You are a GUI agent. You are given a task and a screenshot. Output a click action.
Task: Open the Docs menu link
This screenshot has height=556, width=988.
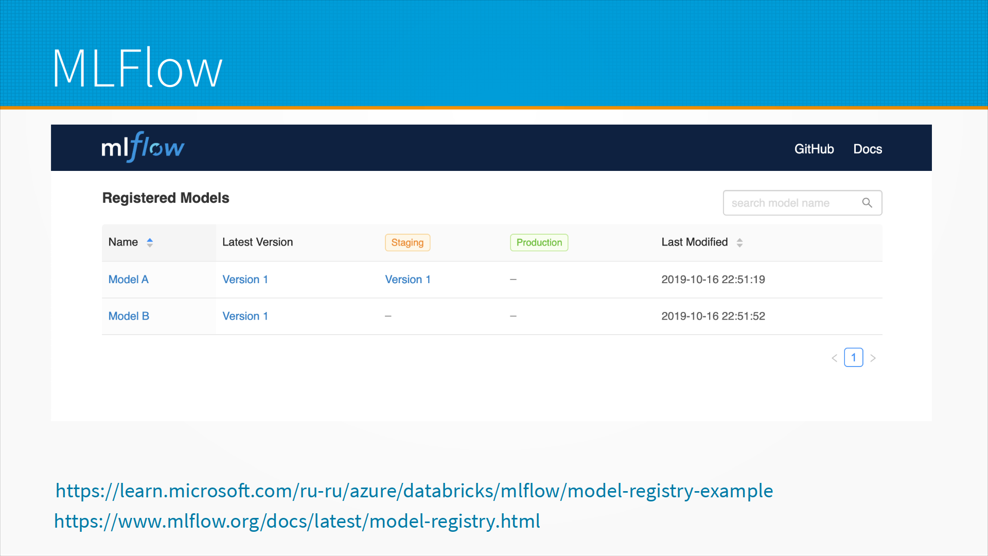click(868, 149)
